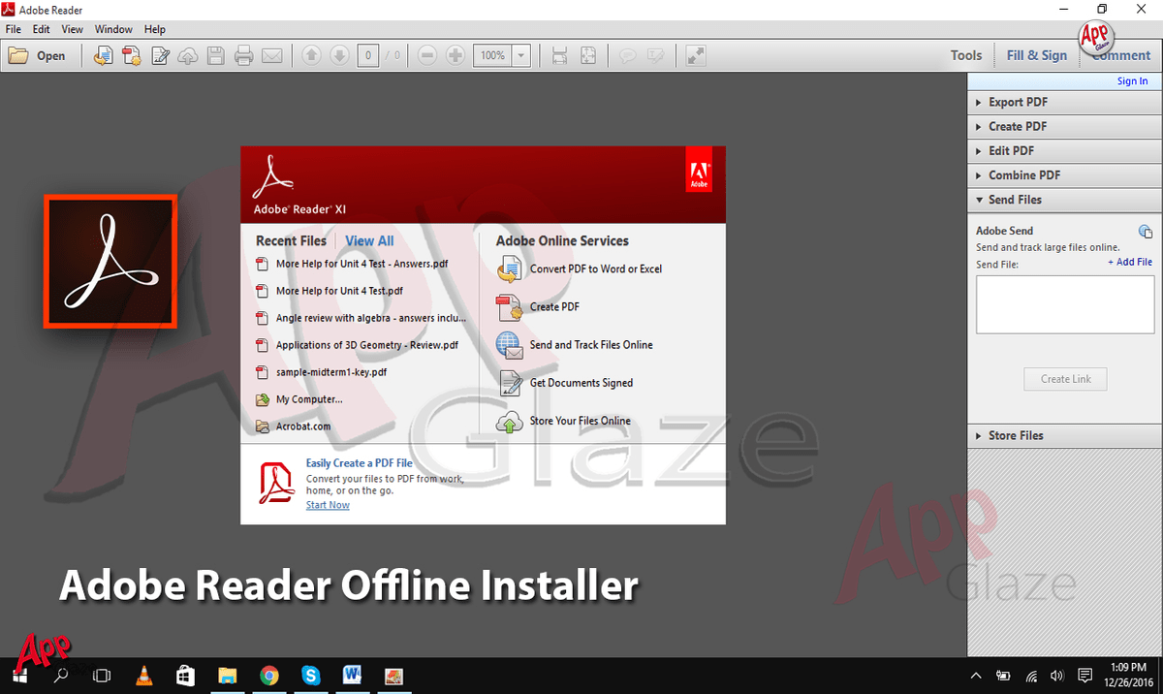Viewport: 1163px width, 694px height.
Task: Expand the Store Files section
Action: pos(1064,435)
